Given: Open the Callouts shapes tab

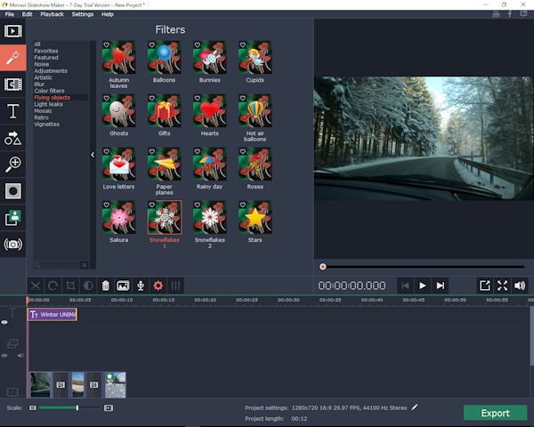Looking at the screenshot, I should coord(13,138).
